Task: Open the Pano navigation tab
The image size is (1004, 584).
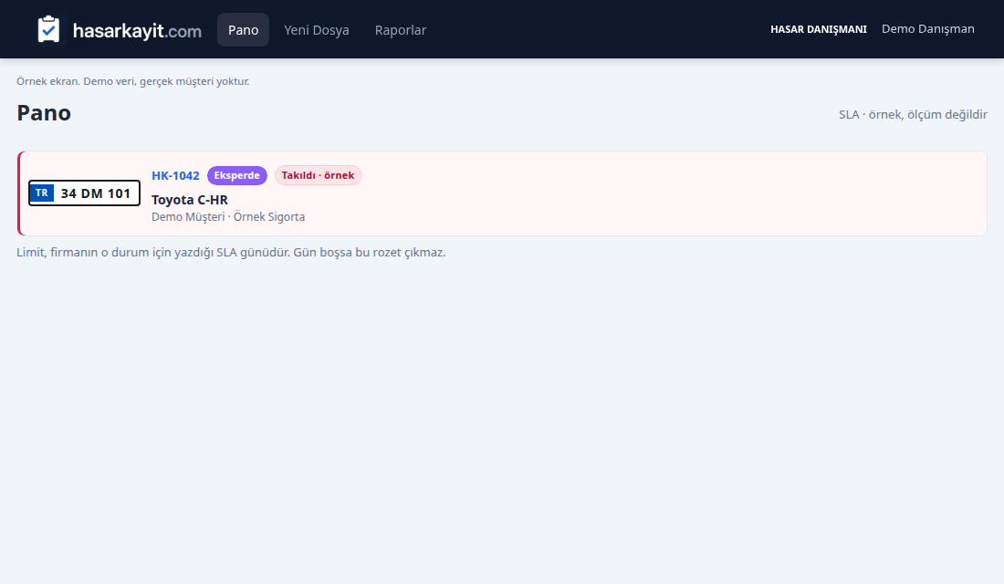Action: pos(244,30)
